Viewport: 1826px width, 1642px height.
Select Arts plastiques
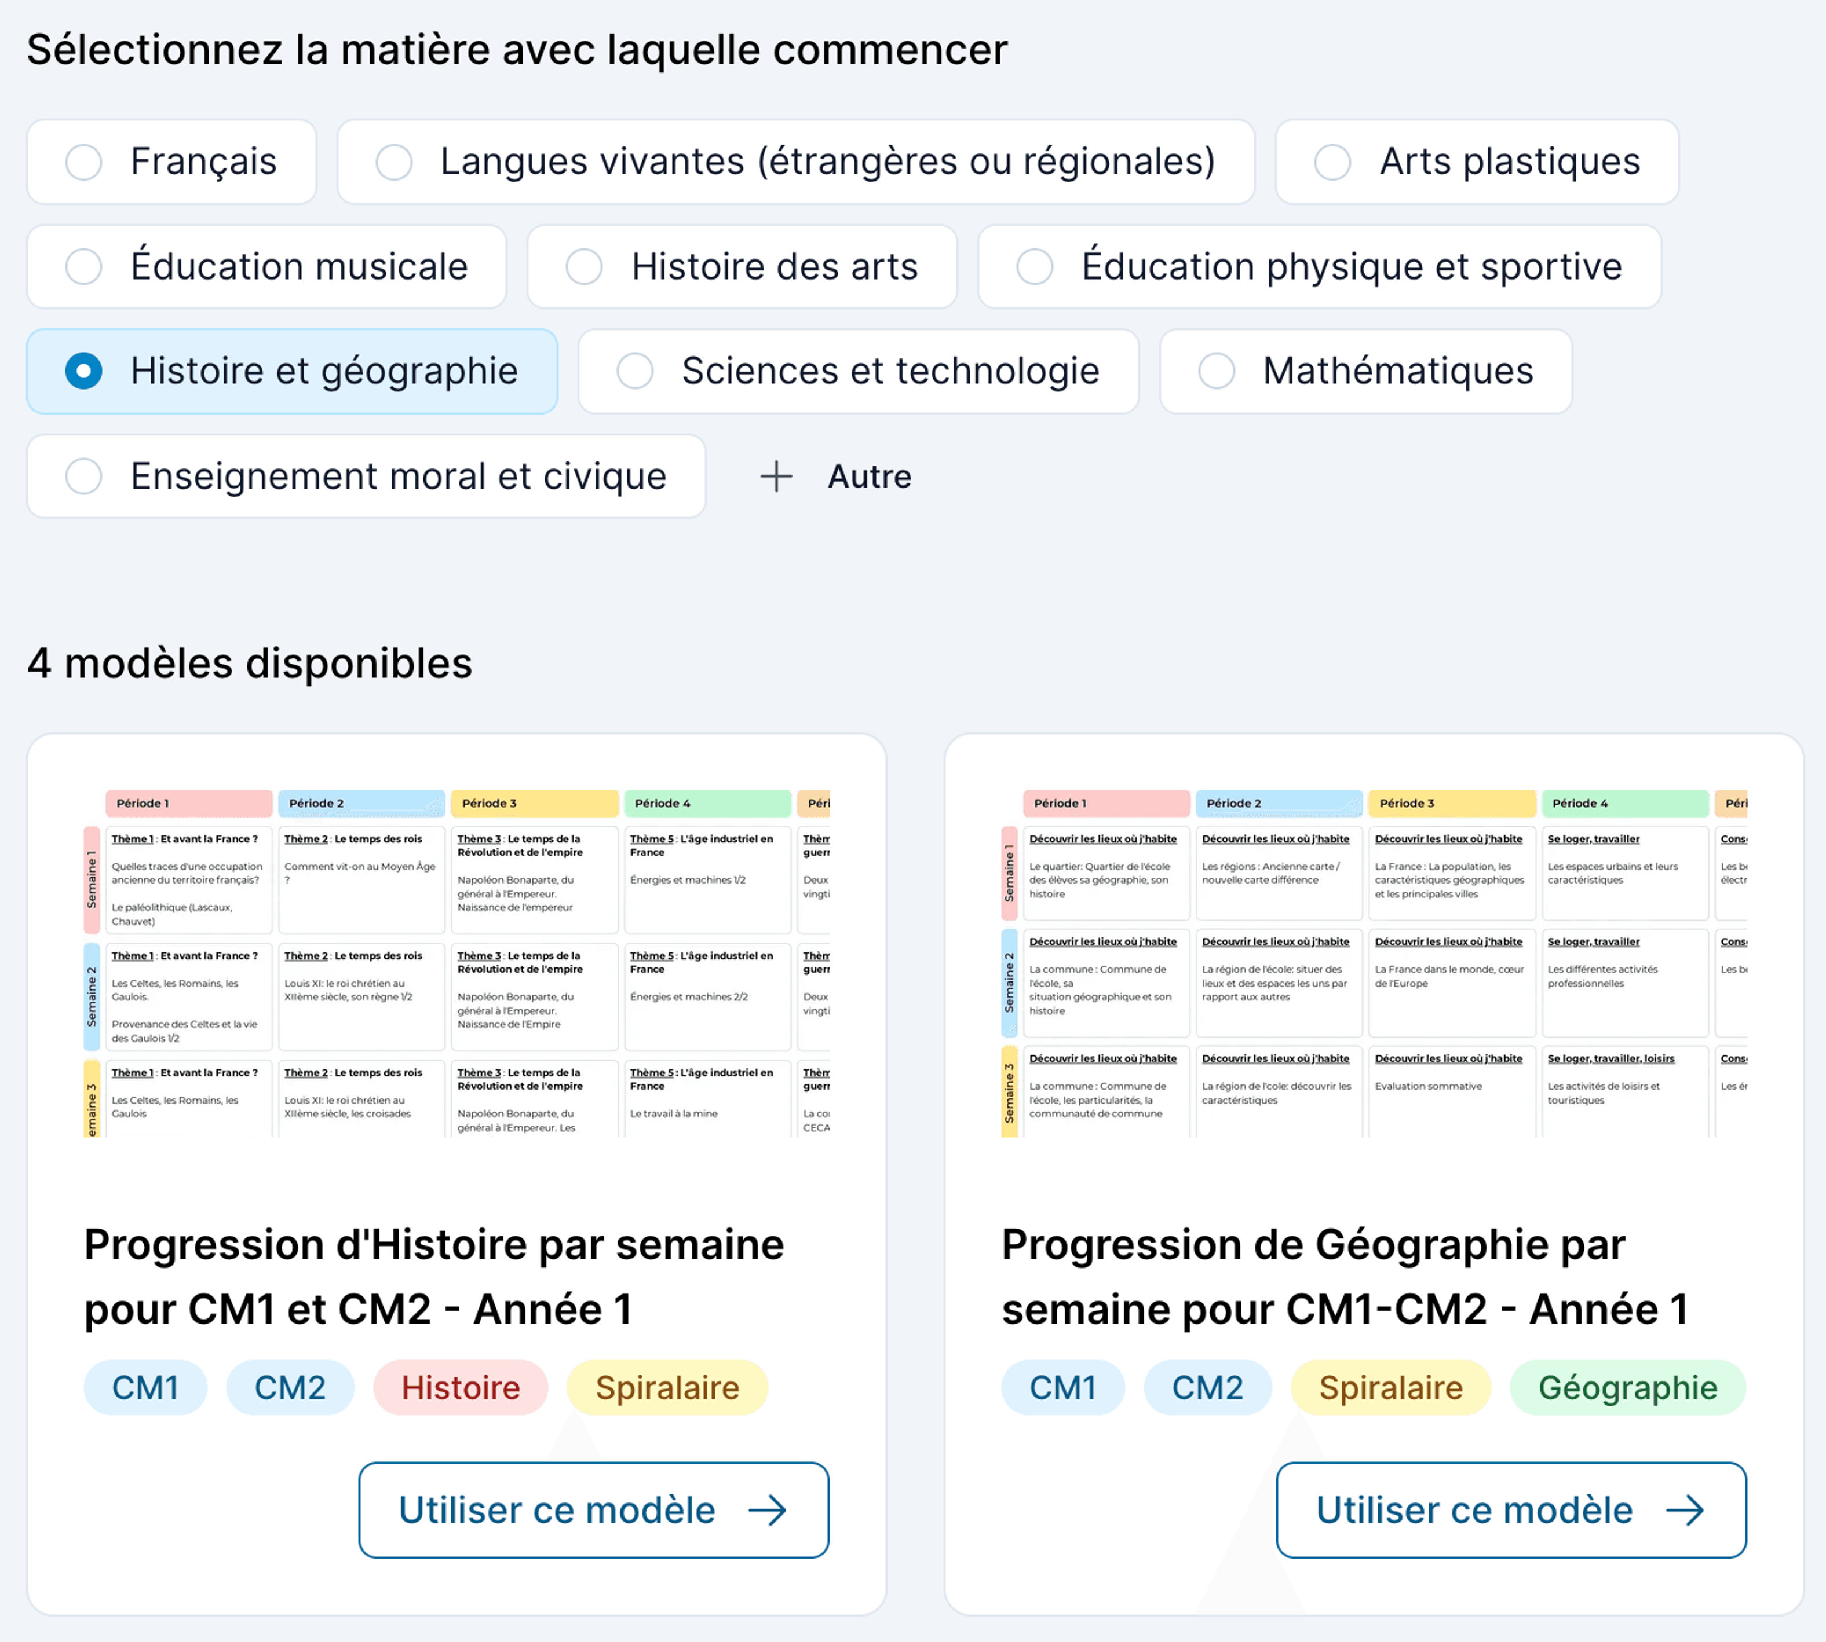[x=1476, y=162]
